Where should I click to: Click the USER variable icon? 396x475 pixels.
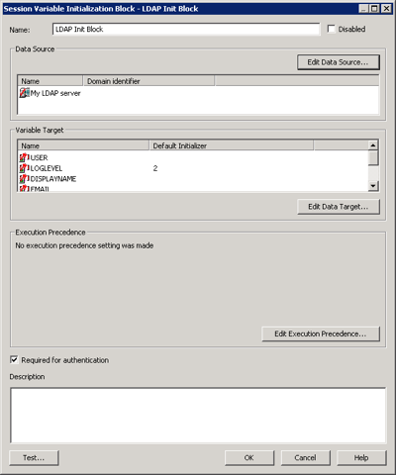coord(24,157)
